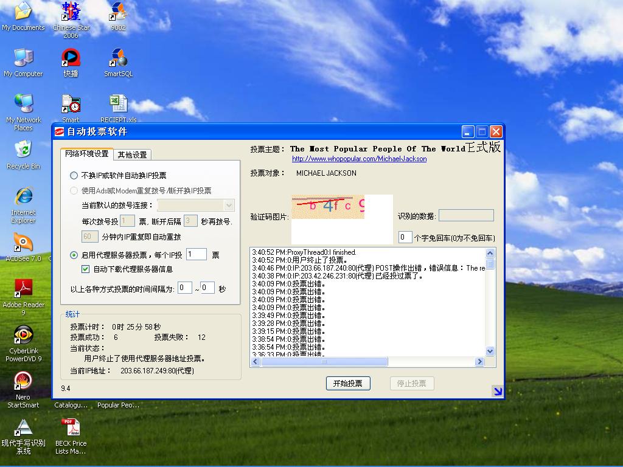Launch CyberLink PowerDVD 9
623x467 pixels.
tap(23, 335)
